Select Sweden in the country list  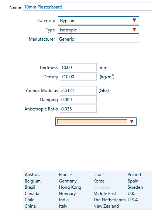coord(135,187)
